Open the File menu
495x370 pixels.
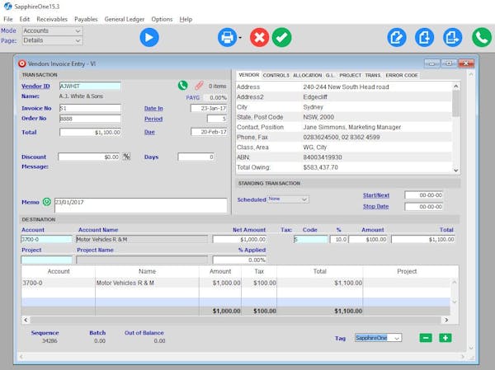8,19
